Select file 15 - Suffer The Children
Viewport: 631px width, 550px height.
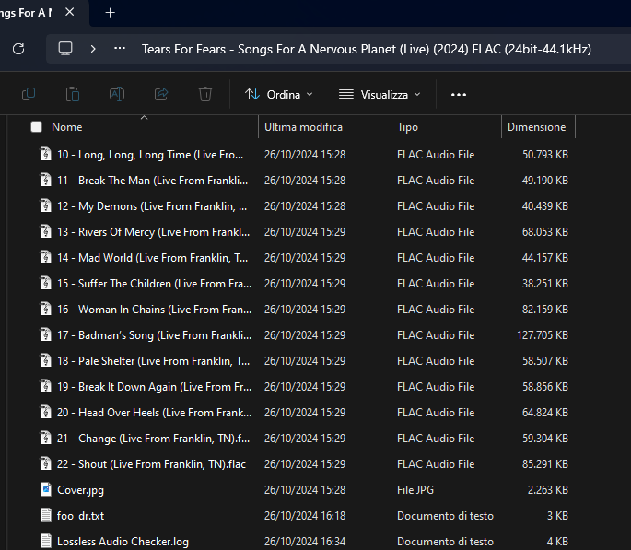[154, 283]
